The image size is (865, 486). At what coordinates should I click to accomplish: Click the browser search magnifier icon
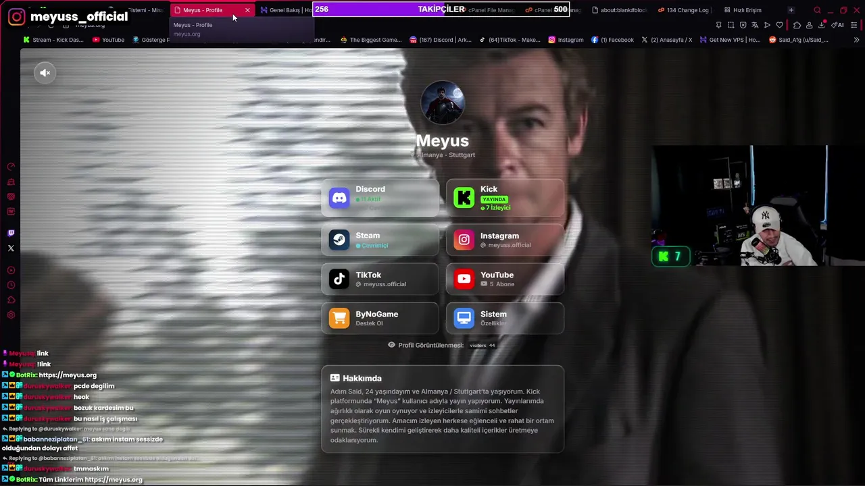[817, 10]
